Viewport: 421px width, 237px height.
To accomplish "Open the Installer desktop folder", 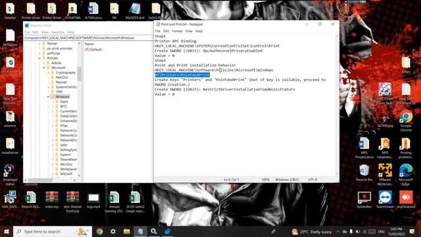I will (x=11, y=11).
